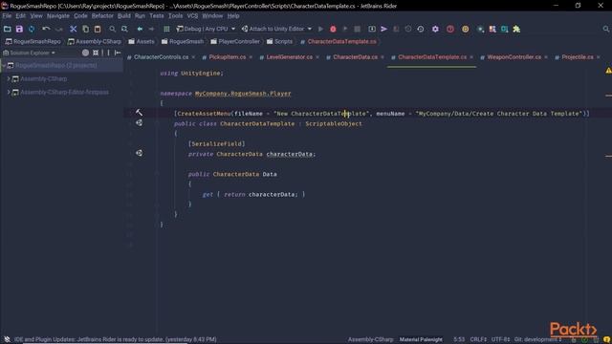This screenshot has height=344, width=612.
Task: Click the history clock toolbar icon
Action: pyautogui.click(x=421, y=29)
